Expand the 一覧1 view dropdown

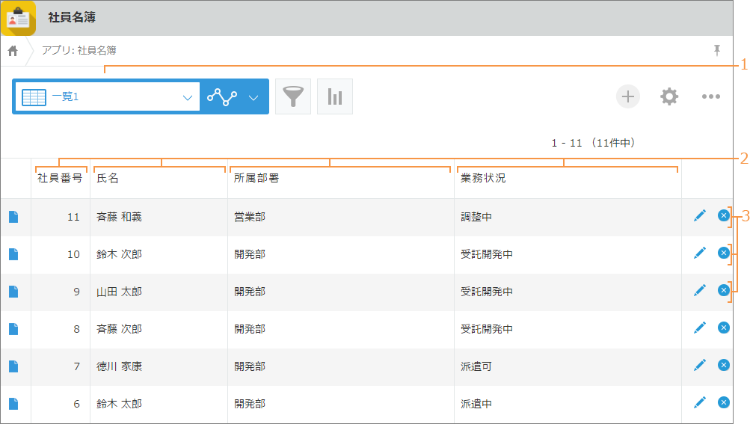click(x=187, y=97)
